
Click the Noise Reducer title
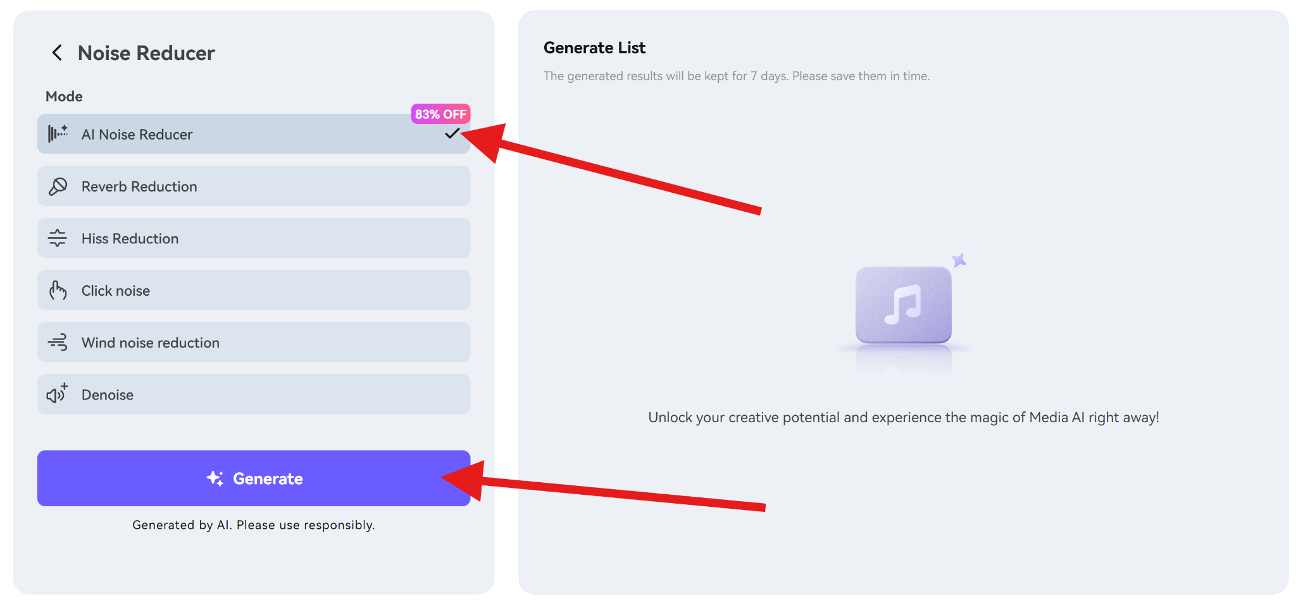146,53
